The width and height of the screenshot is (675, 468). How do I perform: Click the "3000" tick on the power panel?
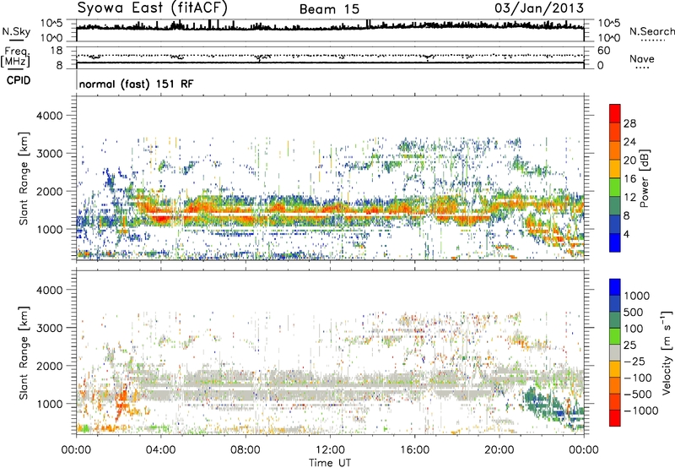click(49, 154)
